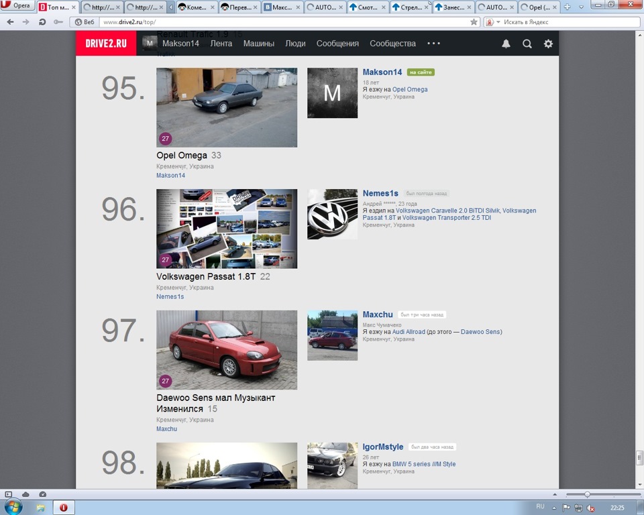Switch to the Коме... tab
The width and height of the screenshot is (644, 515).
197,7
